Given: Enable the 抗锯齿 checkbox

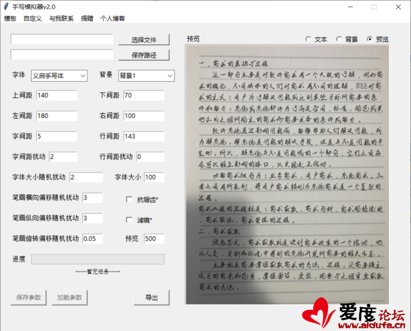Looking at the screenshot, I should click(129, 200).
